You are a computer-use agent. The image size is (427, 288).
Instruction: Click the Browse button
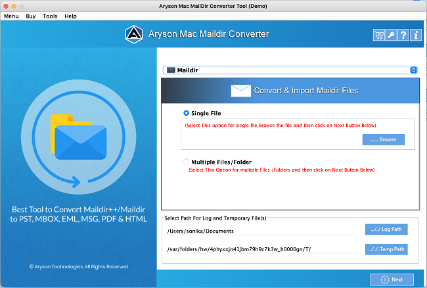point(384,139)
